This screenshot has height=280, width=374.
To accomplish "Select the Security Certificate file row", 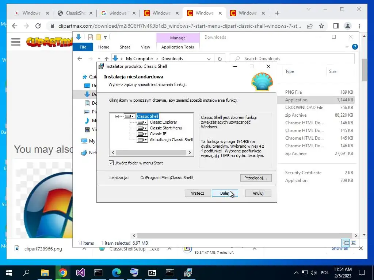I will 316,172.
